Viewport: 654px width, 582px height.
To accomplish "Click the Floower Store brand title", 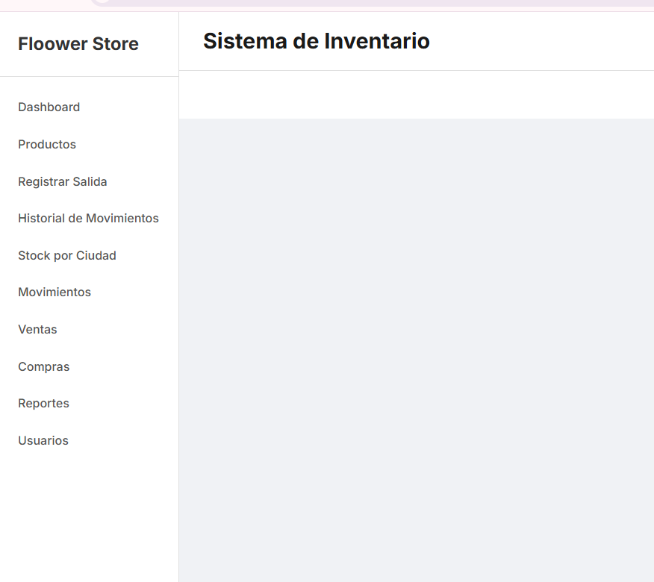I will 78,44.
